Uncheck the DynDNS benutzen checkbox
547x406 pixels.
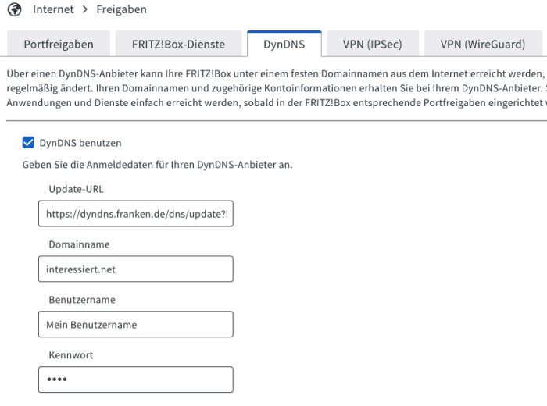coord(28,142)
